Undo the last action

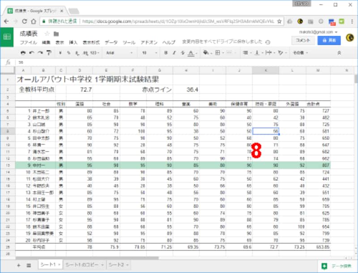pyautogui.click(x=31, y=53)
